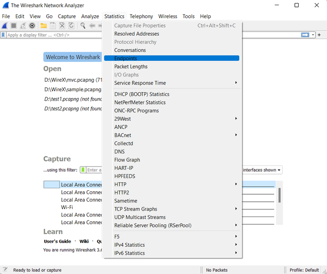Open the Analyze menu
The image size is (327, 274).
pos(90,16)
